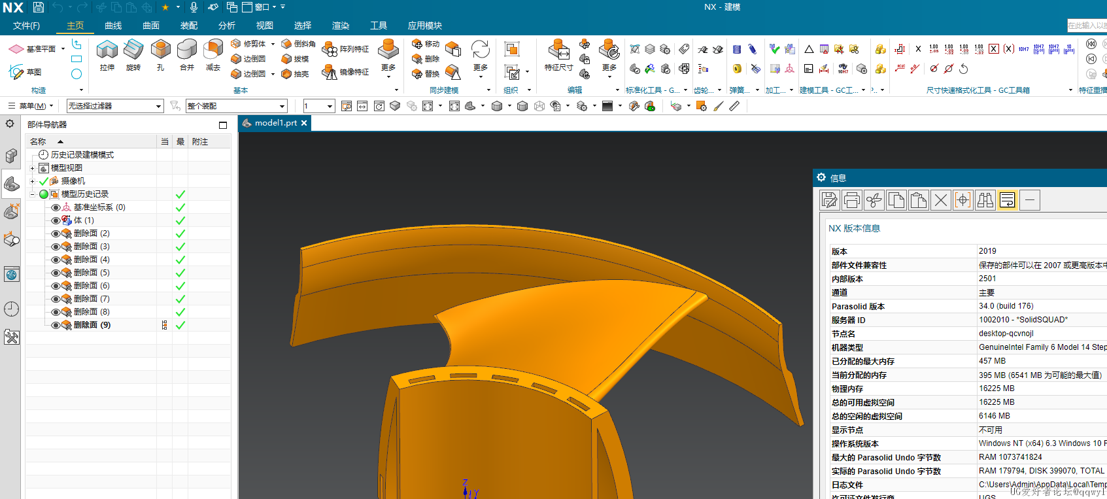
Task: Select the Edge Blend (边倒圆) icon
Action: point(236,59)
